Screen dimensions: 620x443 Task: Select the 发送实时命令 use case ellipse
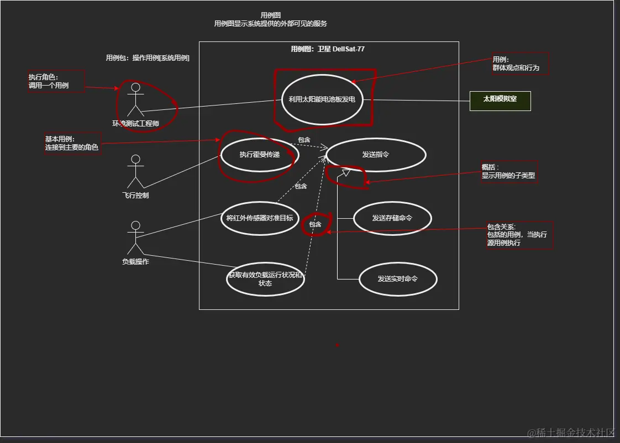(x=398, y=279)
